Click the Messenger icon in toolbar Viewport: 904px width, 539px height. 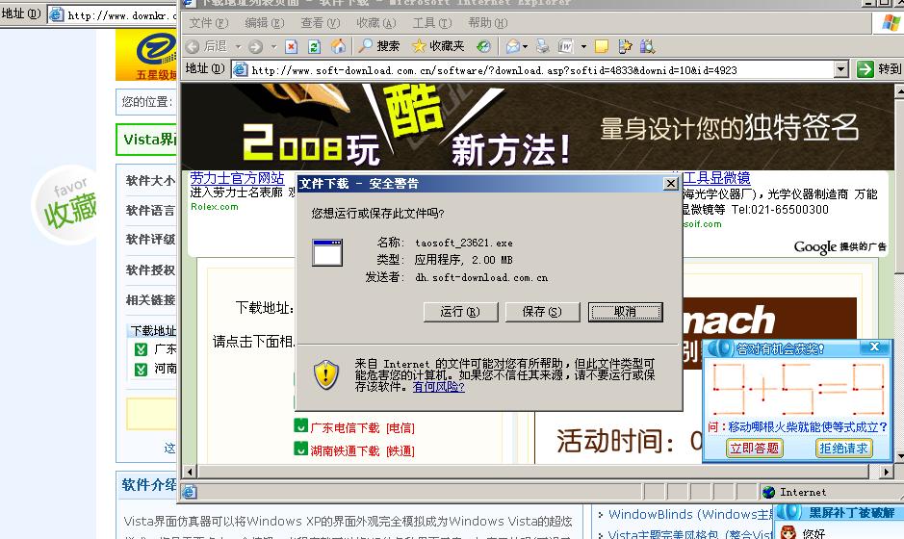point(625,46)
